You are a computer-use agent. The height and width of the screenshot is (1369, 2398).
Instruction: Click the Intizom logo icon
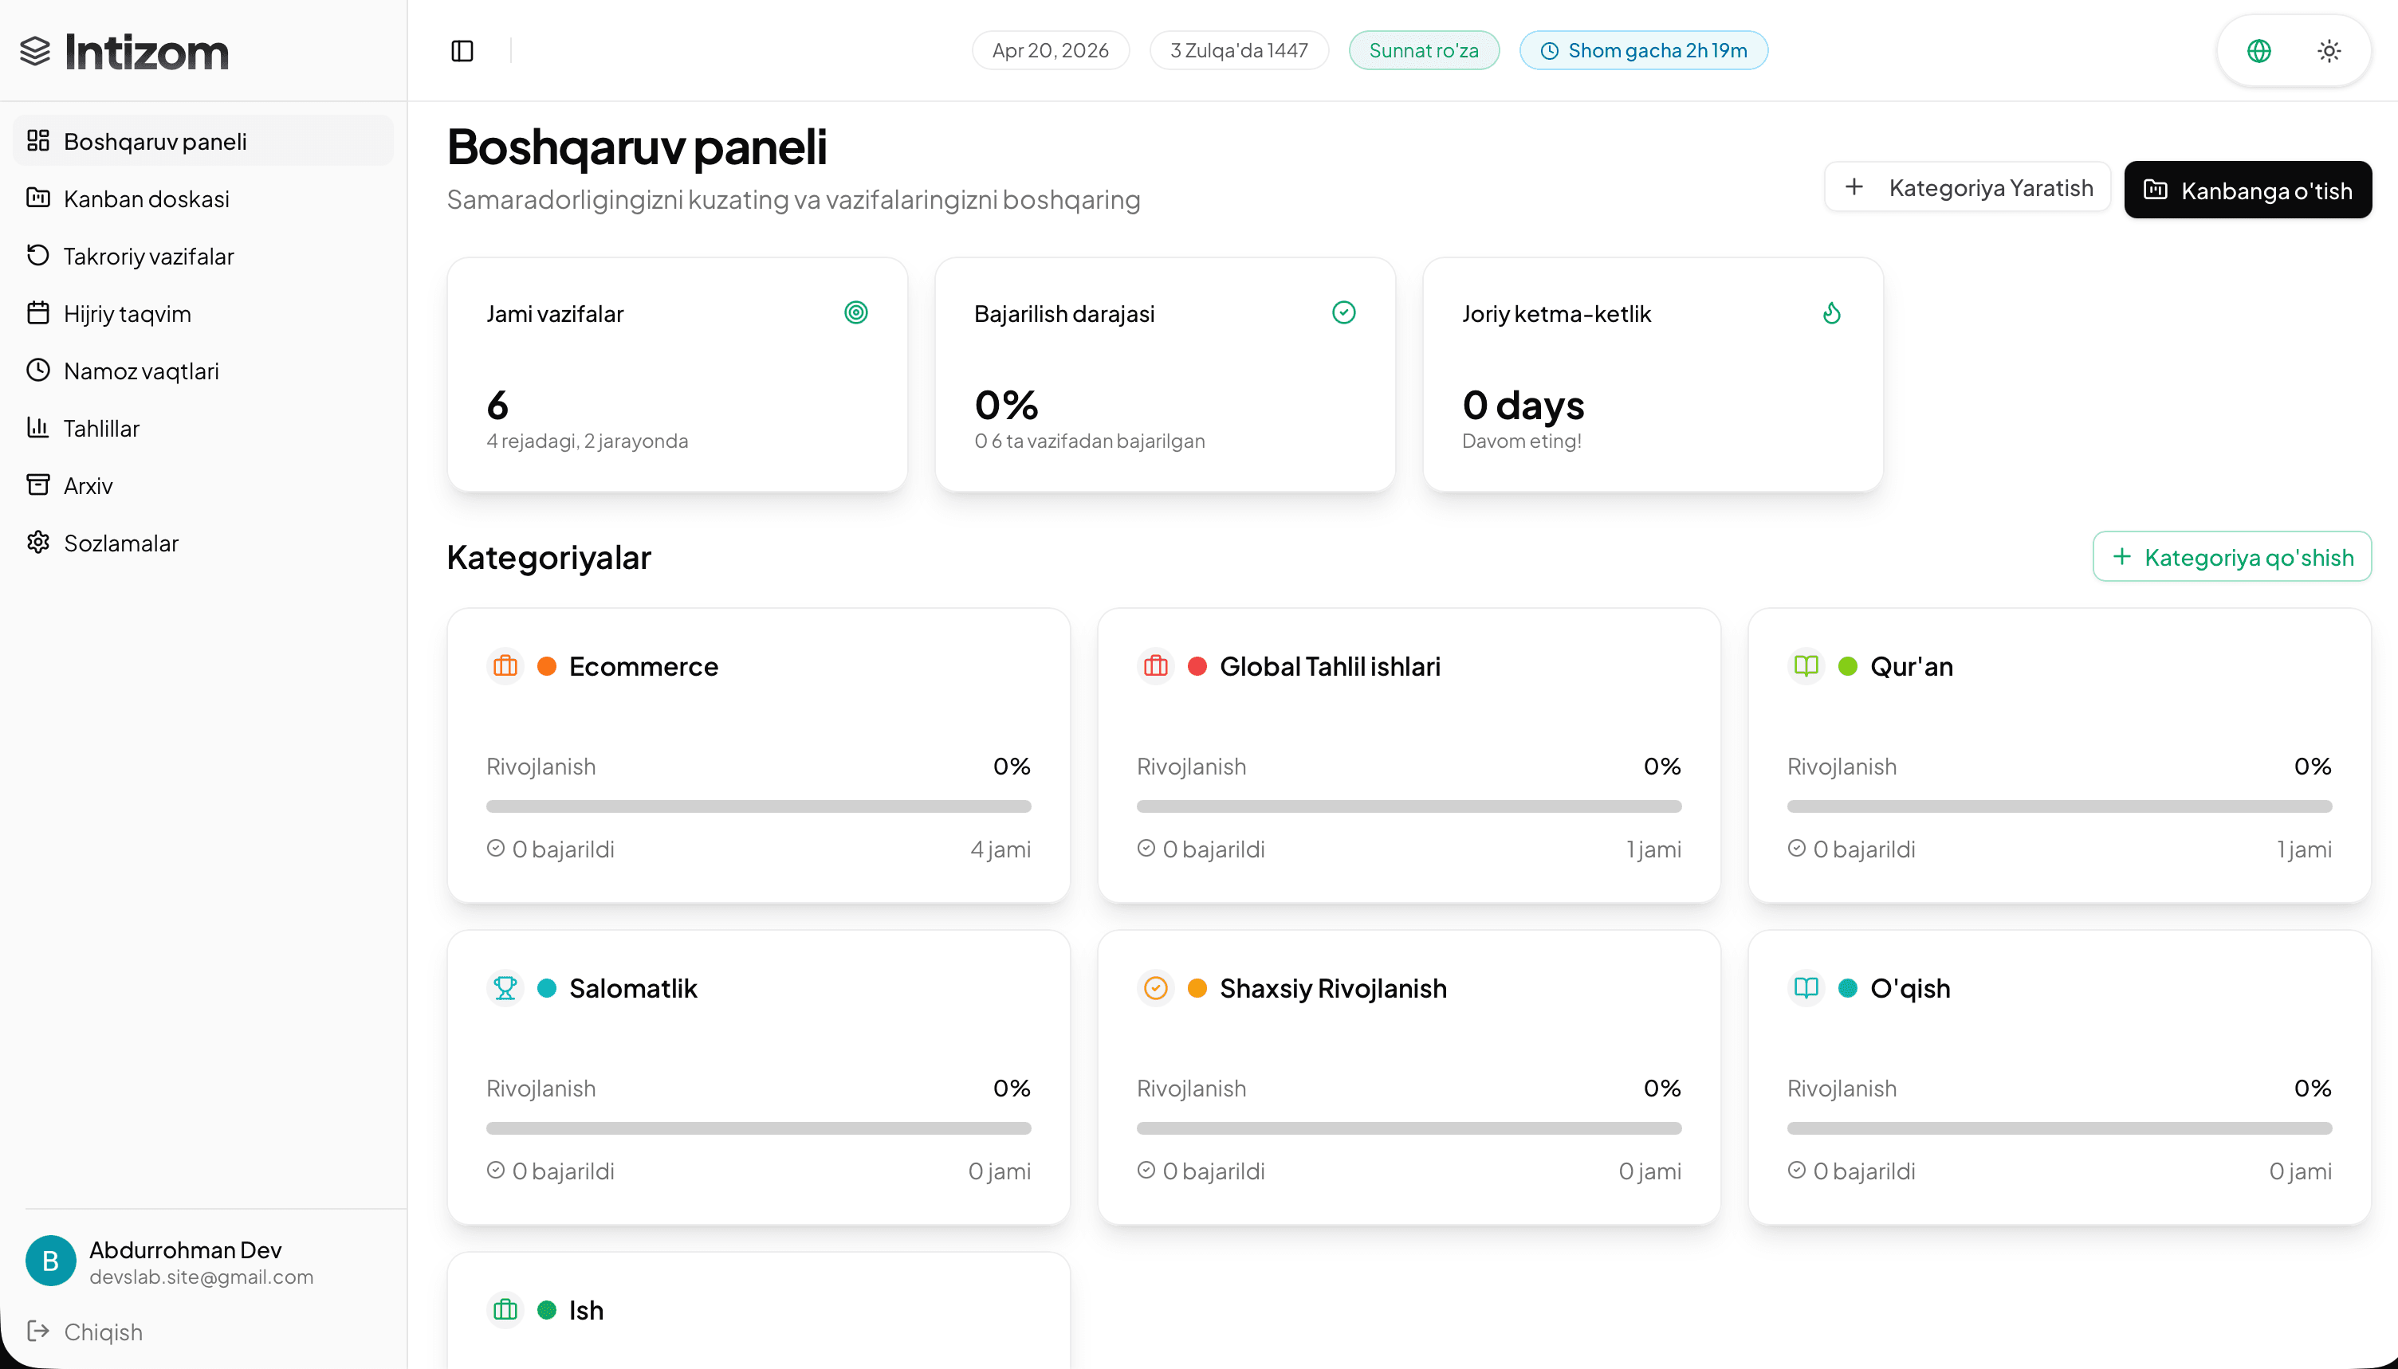(37, 52)
